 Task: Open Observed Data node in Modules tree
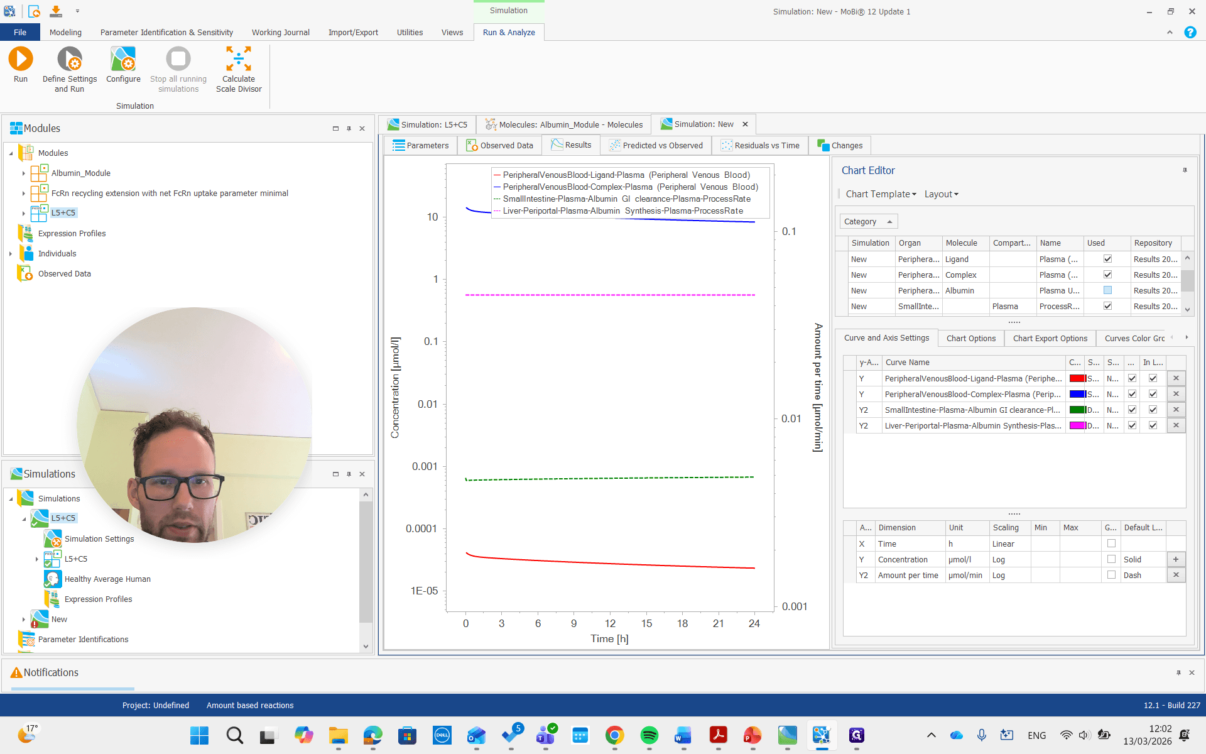pyautogui.click(x=64, y=273)
